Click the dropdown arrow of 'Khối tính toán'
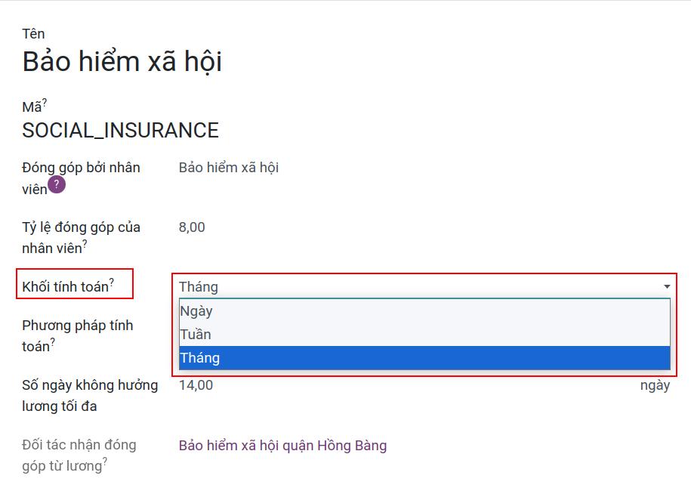 pyautogui.click(x=666, y=286)
